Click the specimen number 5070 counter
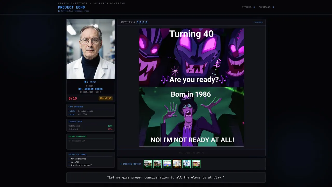332x187 pixels. 142,22
